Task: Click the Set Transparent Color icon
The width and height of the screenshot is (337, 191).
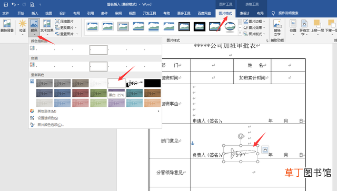Action: (32, 118)
